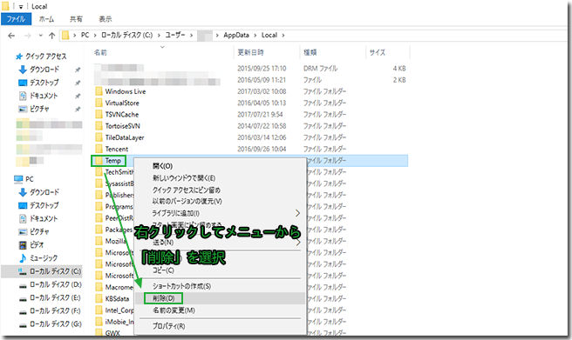Sort by 更新日時 column header
The image size is (572, 340).
pyautogui.click(x=250, y=52)
